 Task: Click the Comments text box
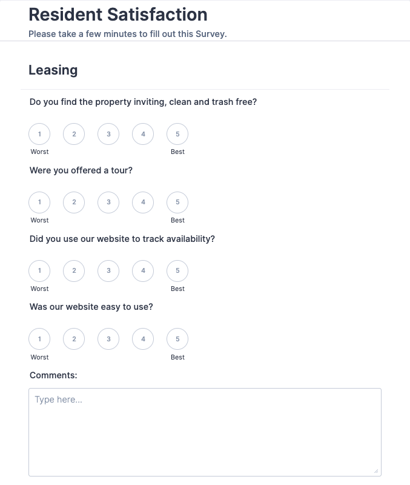(x=205, y=432)
